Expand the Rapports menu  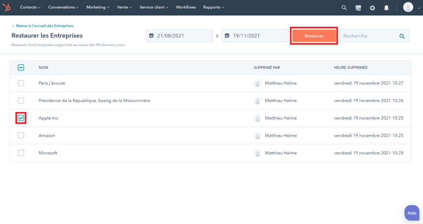[x=214, y=7]
